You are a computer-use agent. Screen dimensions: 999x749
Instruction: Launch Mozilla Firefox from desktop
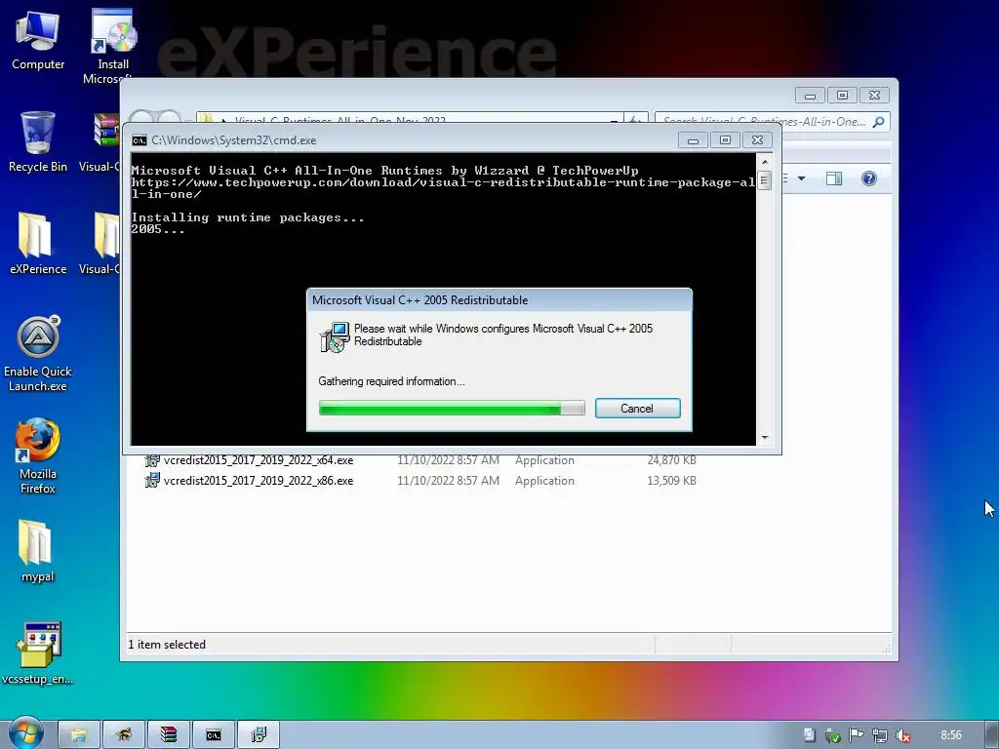point(38,456)
